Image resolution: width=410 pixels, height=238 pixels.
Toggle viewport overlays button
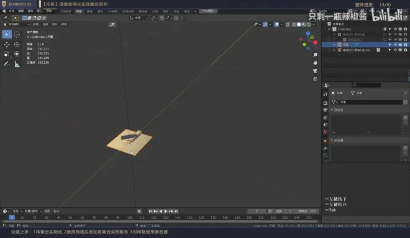point(276,24)
